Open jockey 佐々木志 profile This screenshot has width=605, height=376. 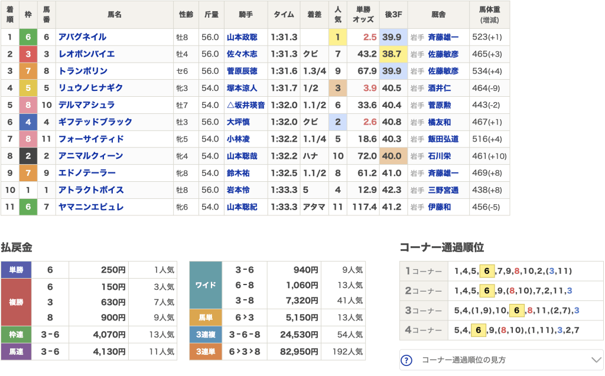pyautogui.click(x=242, y=54)
